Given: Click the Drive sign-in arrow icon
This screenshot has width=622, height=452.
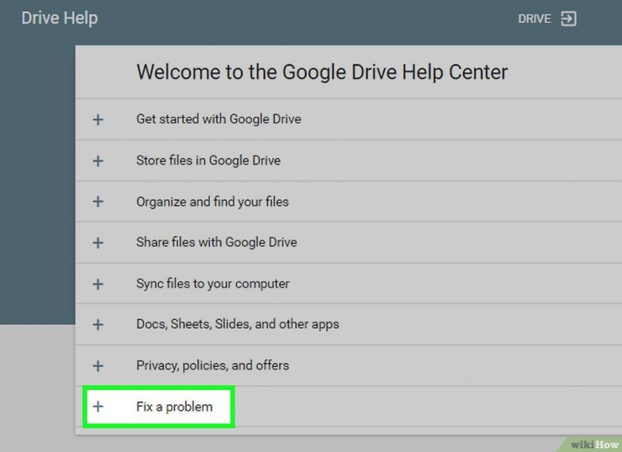Looking at the screenshot, I should (568, 18).
